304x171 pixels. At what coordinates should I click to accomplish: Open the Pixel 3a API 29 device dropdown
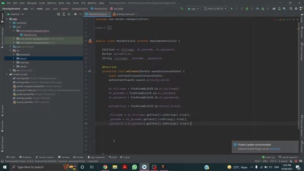pyautogui.click(x=215, y=9)
